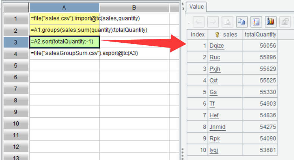Screen dimensions: 294x160
Task: Open the Jnmid sales link
Action: (217, 127)
